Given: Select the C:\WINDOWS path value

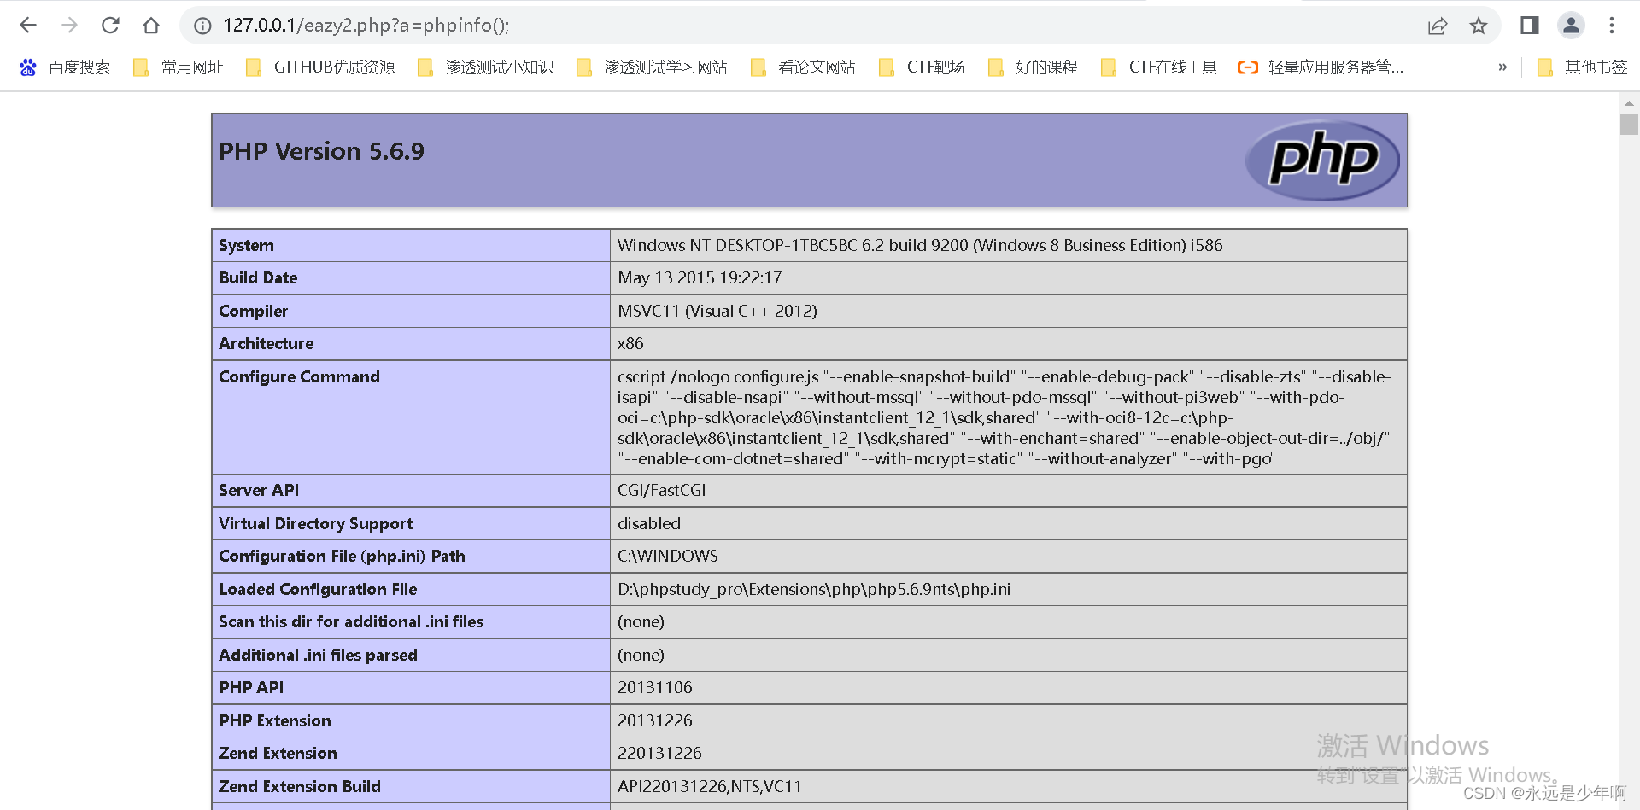Looking at the screenshot, I should click(x=668, y=557).
